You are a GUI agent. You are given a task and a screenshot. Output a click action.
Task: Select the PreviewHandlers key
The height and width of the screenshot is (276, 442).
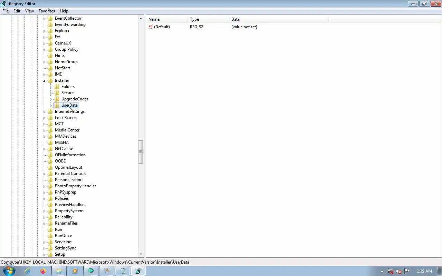point(70,205)
